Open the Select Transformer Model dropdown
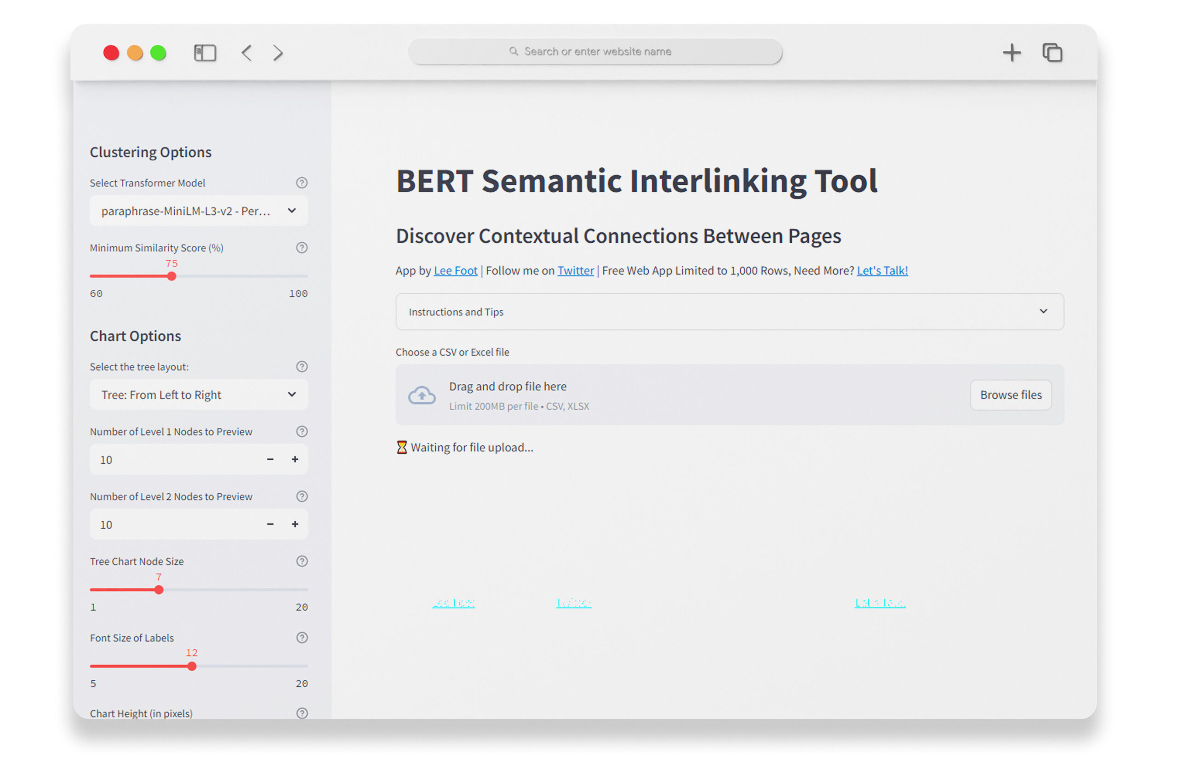This screenshot has width=1177, height=758. (x=199, y=211)
